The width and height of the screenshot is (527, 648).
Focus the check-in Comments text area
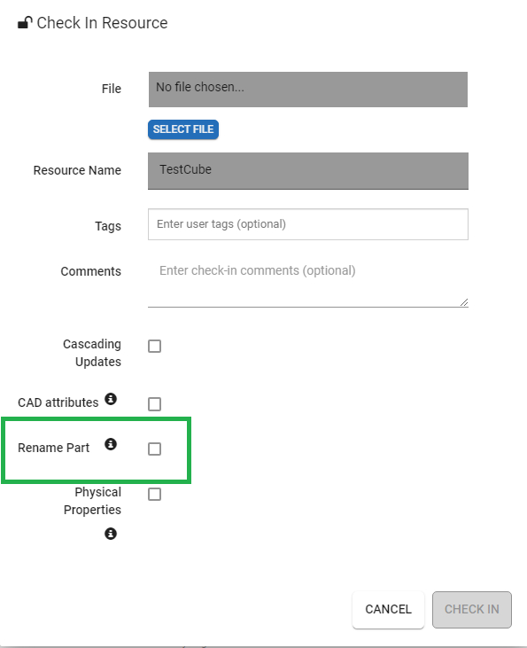308,282
